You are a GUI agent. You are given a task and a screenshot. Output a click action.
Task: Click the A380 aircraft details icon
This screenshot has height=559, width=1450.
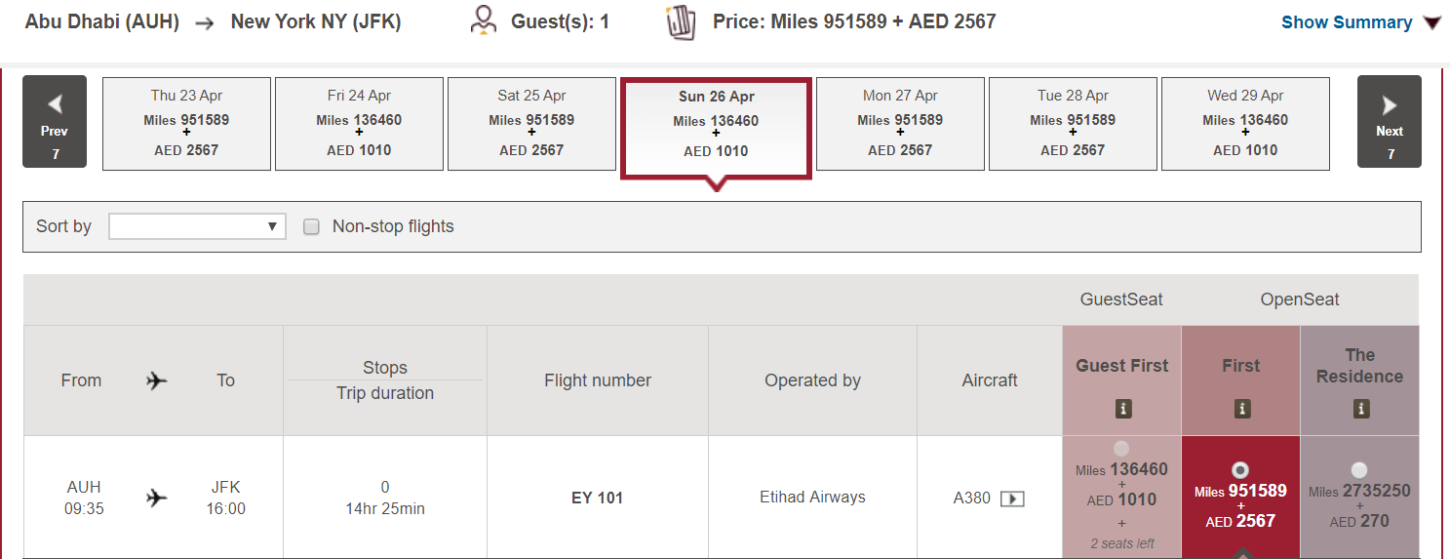coord(1012,499)
